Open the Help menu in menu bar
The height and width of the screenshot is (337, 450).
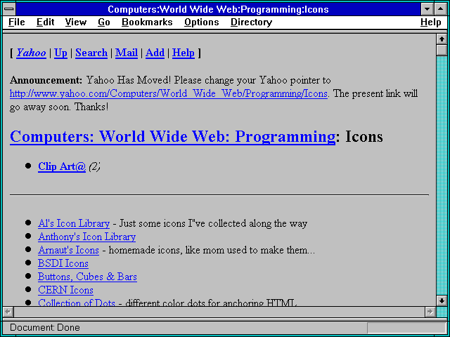pos(431,22)
